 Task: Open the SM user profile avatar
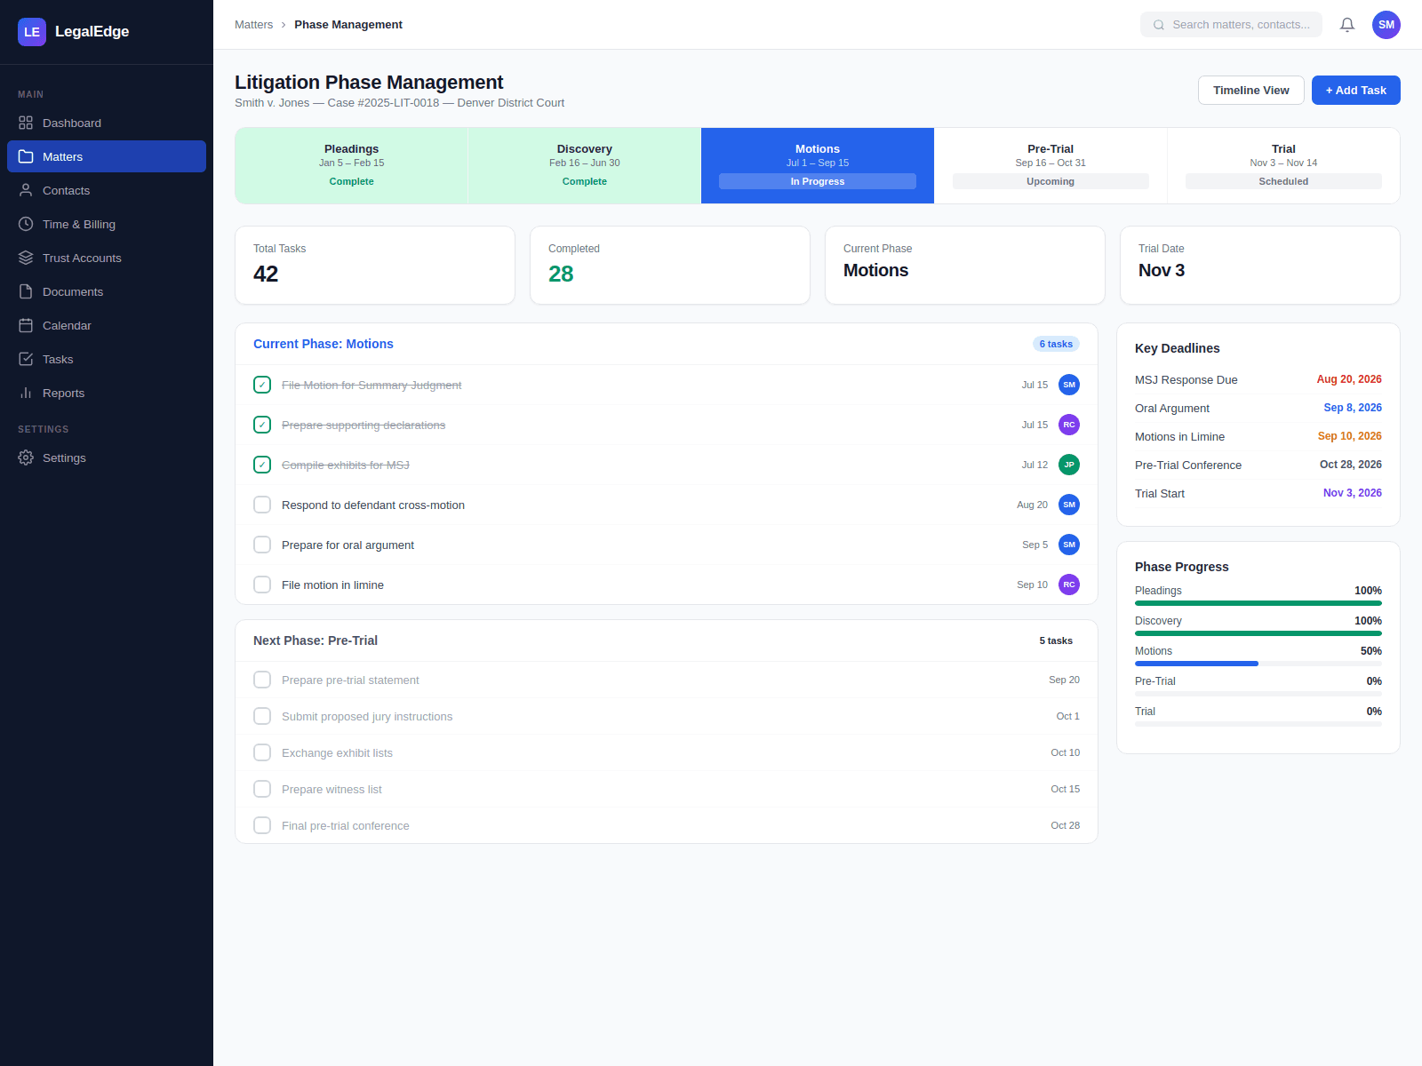(x=1386, y=25)
